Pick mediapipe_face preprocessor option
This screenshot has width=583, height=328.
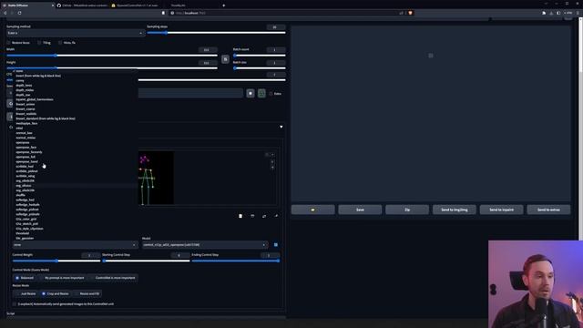[26, 123]
